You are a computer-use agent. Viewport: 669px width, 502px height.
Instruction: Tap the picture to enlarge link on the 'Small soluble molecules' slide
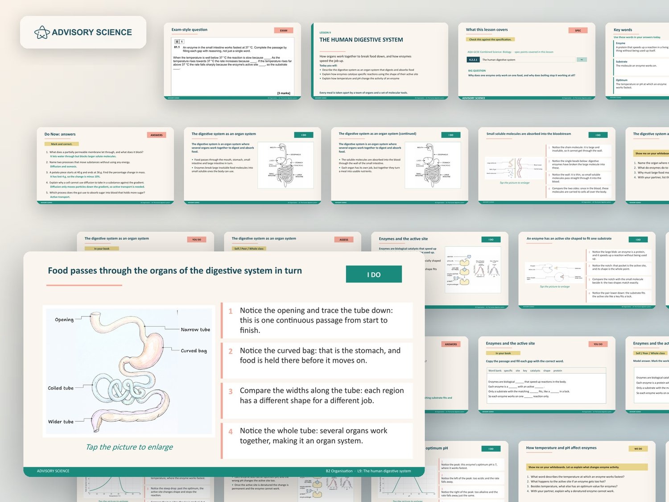(514, 183)
